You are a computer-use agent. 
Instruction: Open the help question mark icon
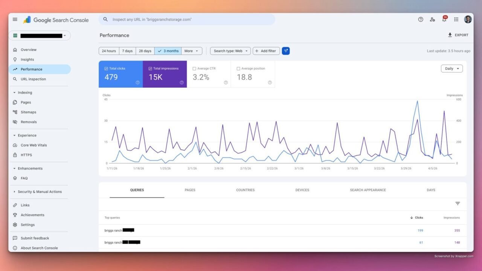[x=421, y=20]
